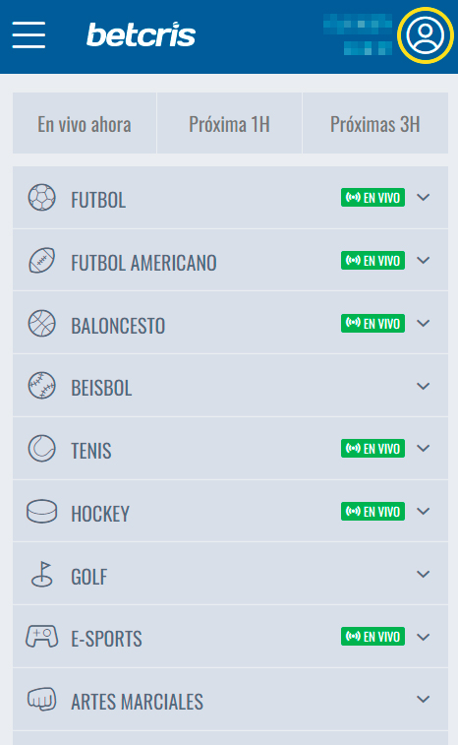Viewport: 458px width, 745px height.
Task: Click the basketball Baloncesto icon
Action: click(41, 323)
